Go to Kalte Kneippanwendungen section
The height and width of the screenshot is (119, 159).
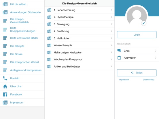point(22,30)
